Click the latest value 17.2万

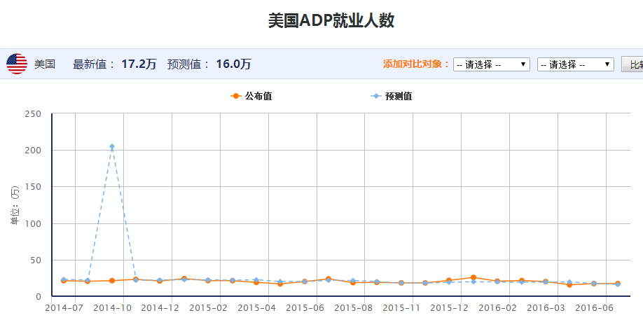139,64
